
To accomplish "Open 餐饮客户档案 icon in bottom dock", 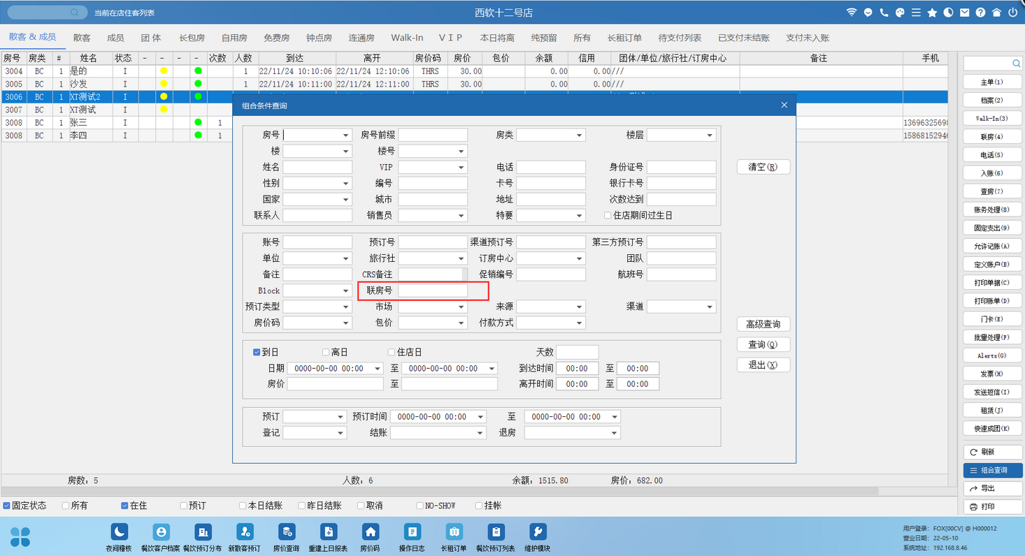I will coord(161,532).
